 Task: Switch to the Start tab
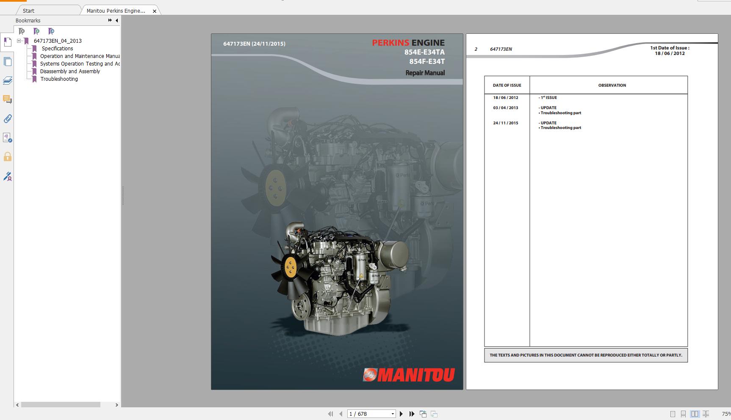click(28, 11)
